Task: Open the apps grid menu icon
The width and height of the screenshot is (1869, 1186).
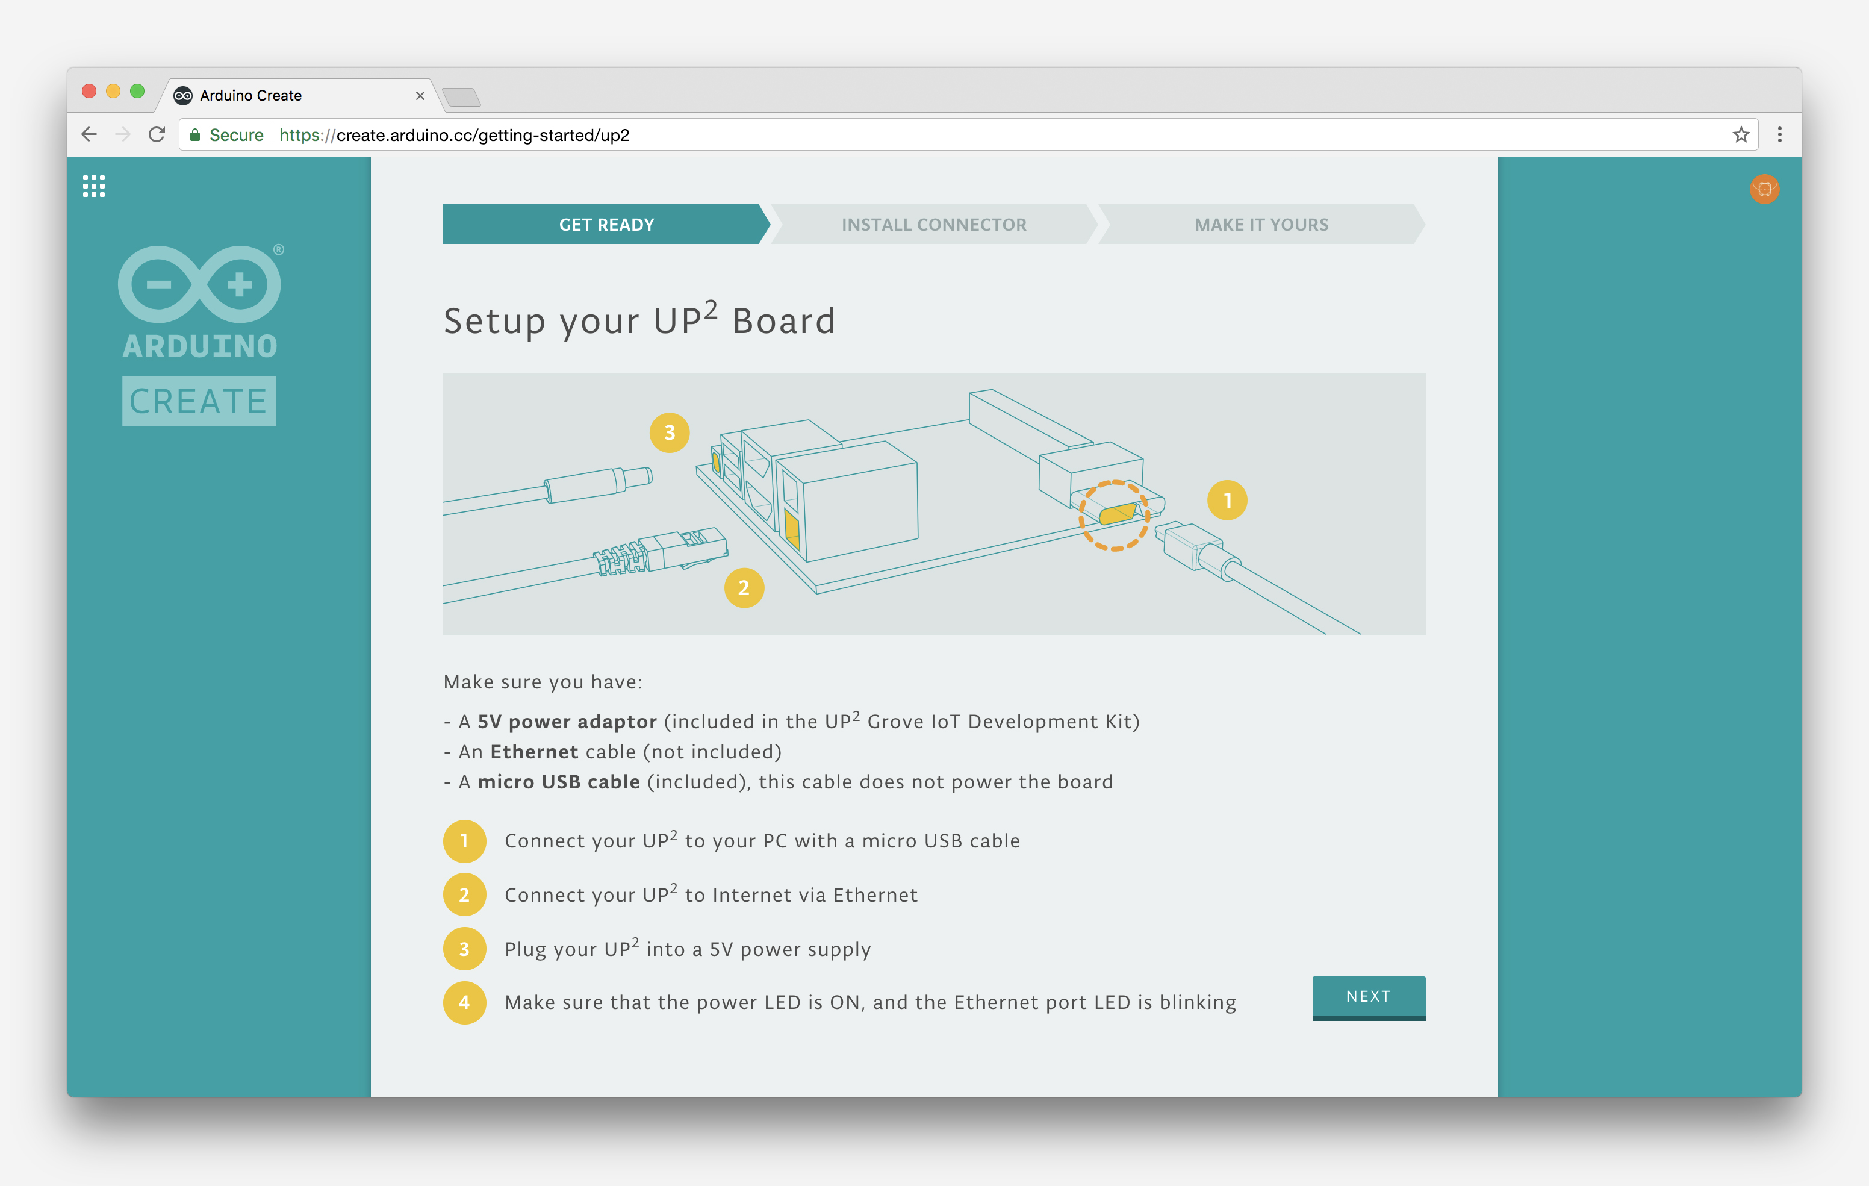Action: (x=94, y=186)
